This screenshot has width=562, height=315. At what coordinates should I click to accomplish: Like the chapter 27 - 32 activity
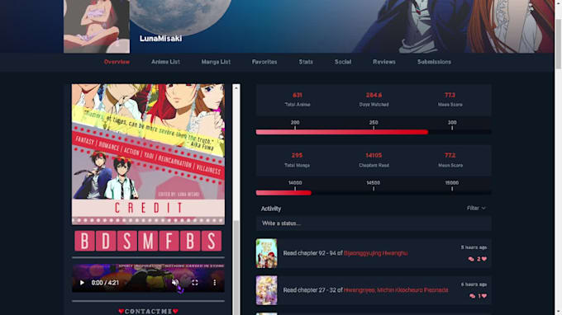(482, 296)
